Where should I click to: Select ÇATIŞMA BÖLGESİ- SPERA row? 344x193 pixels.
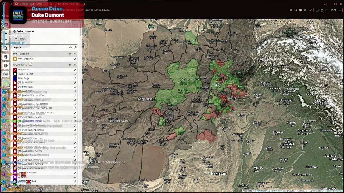click(45, 117)
